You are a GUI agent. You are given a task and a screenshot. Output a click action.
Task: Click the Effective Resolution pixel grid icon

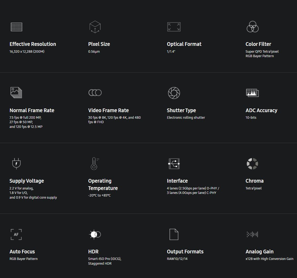pyautogui.click(x=17, y=27)
